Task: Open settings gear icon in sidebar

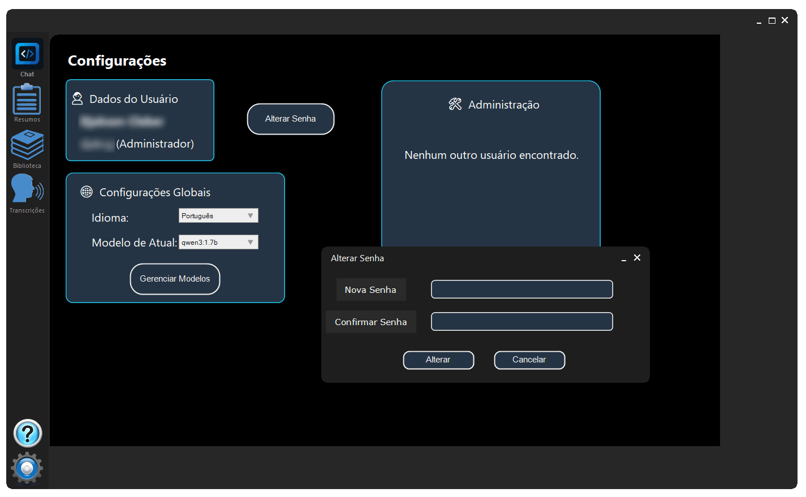Action: [x=27, y=468]
